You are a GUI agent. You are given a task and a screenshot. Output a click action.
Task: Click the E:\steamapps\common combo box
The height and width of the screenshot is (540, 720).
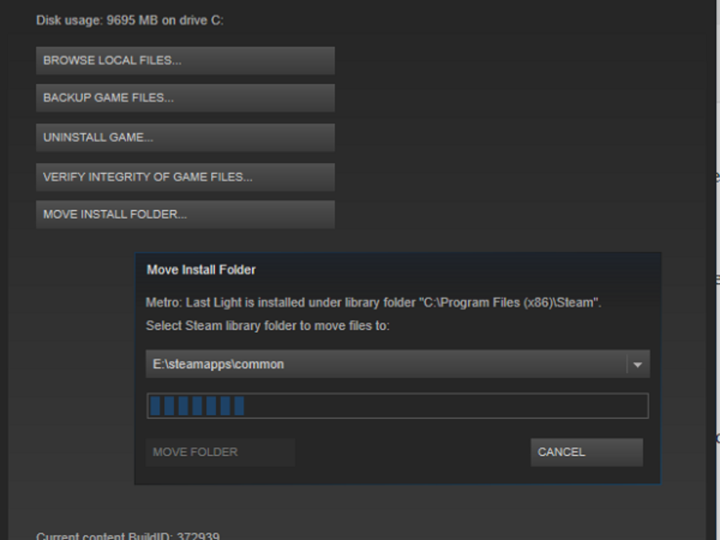click(398, 364)
